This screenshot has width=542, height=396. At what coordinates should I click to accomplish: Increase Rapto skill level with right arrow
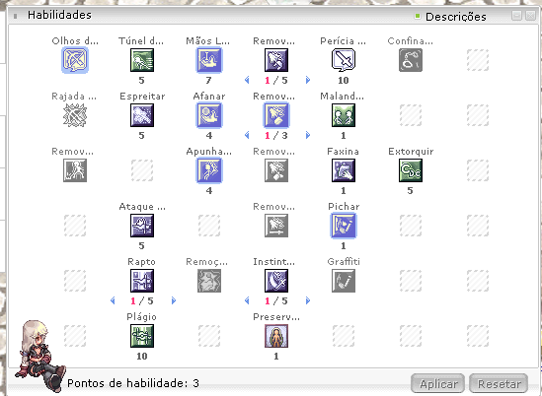[174, 300]
